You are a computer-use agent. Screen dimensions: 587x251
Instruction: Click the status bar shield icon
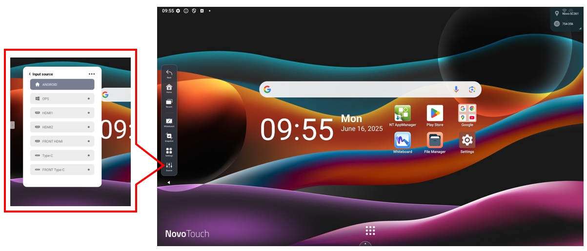194,11
